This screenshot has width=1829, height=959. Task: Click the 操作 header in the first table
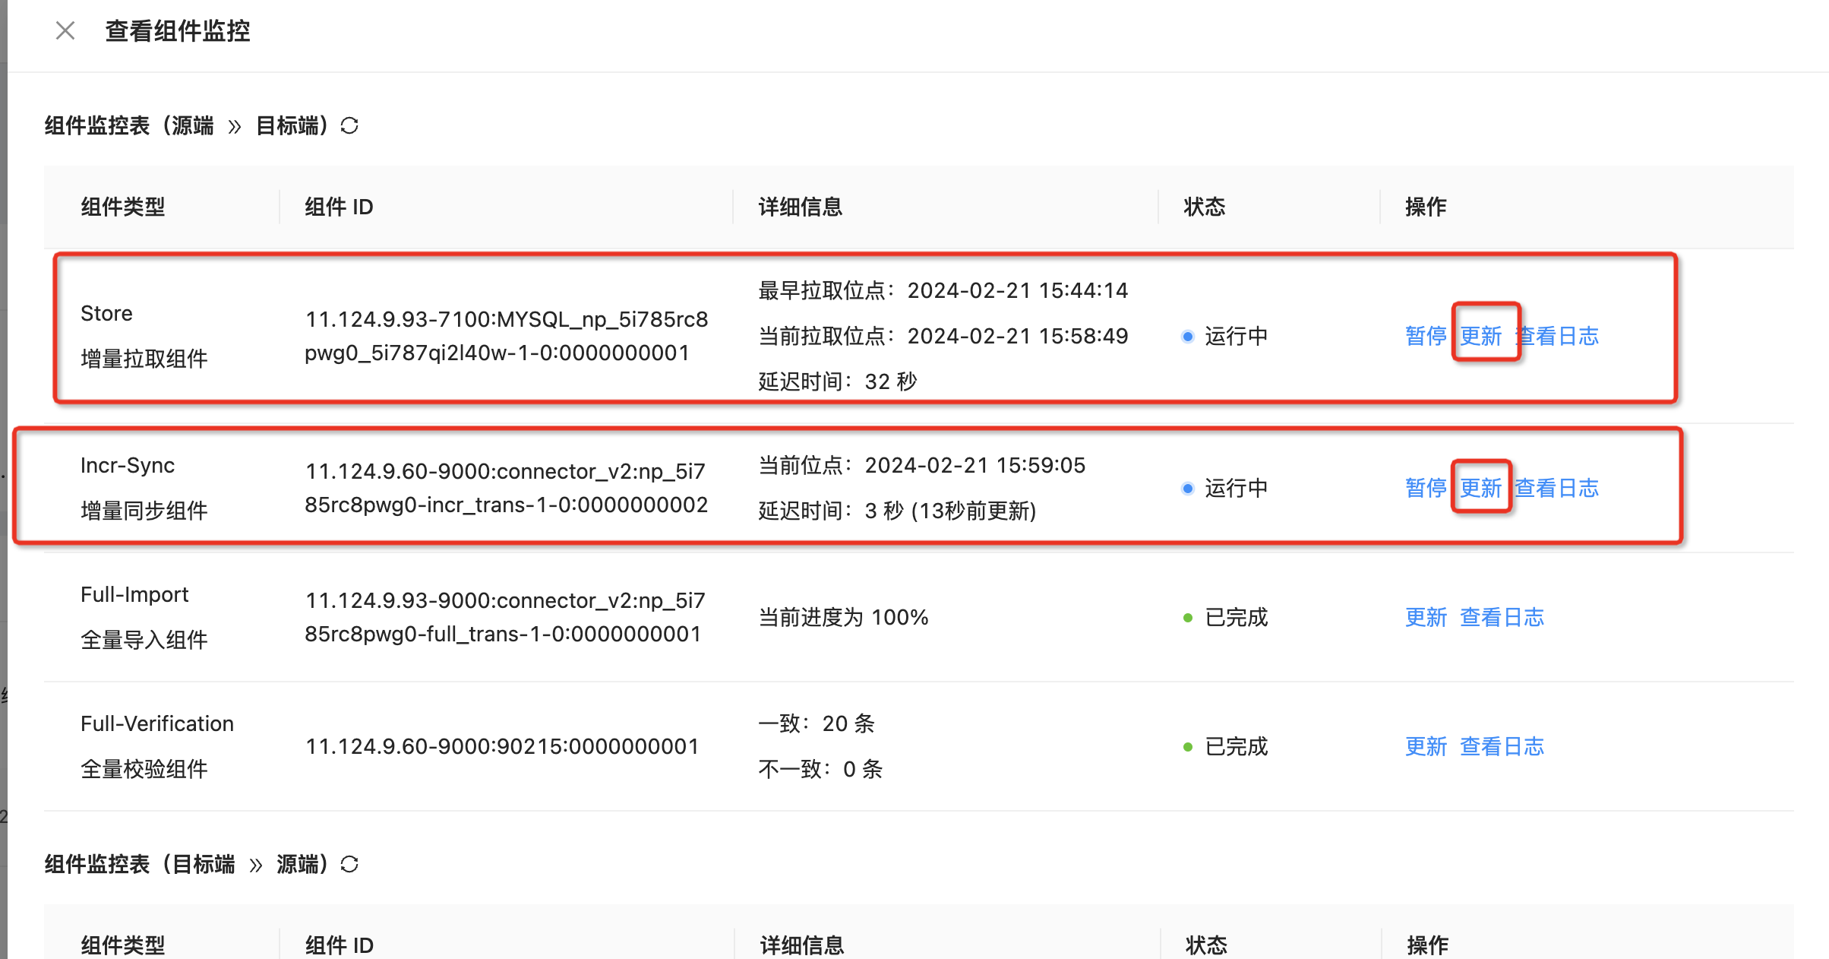point(1426,207)
